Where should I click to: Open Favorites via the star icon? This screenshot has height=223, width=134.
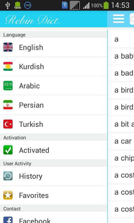click(8, 195)
